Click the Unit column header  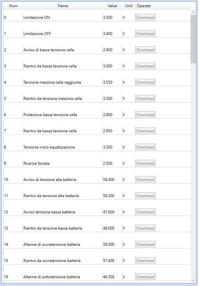point(129,6)
